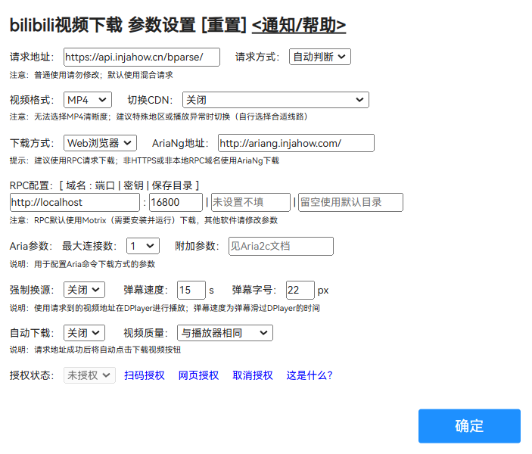The height and width of the screenshot is (454, 532).
Task: Click the RPC port field 16800
Action: pyautogui.click(x=176, y=203)
